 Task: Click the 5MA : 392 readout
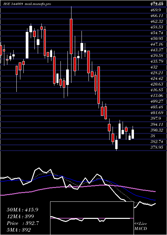19,230
